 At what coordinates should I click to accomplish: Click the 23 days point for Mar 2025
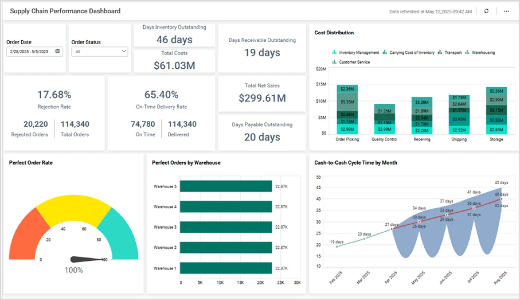tap(364, 239)
